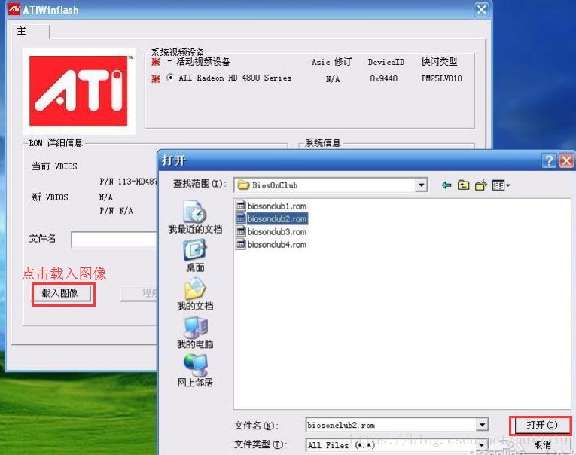Create a new folder icon
Image resolution: width=576 pixels, height=455 pixels.
pos(481,185)
